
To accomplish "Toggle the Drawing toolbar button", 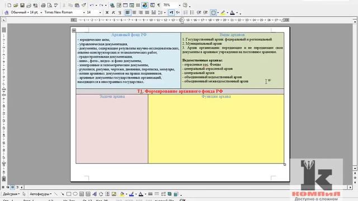I will [x=144, y=5].
